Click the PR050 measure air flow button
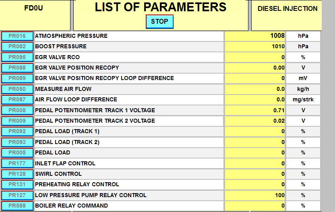 point(17,89)
